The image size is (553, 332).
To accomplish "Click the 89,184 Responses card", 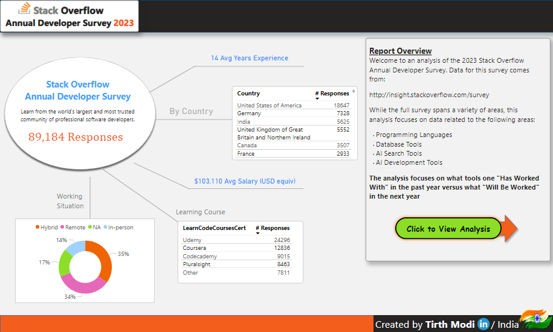I will [x=76, y=137].
